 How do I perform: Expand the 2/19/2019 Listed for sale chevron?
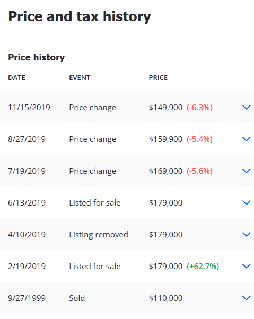[x=246, y=266]
